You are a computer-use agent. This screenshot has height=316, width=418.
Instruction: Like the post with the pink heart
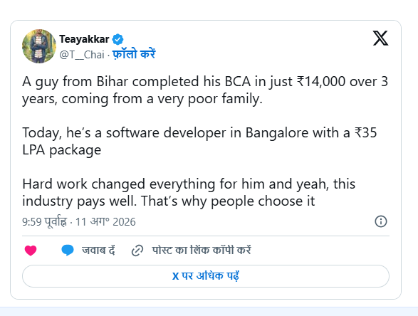pyautogui.click(x=31, y=251)
